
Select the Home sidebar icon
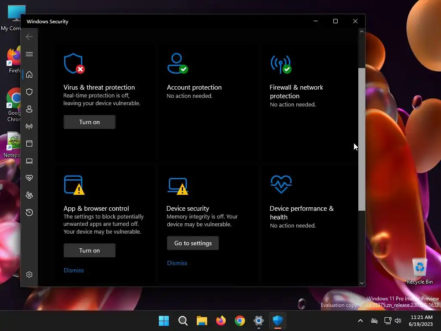[29, 74]
